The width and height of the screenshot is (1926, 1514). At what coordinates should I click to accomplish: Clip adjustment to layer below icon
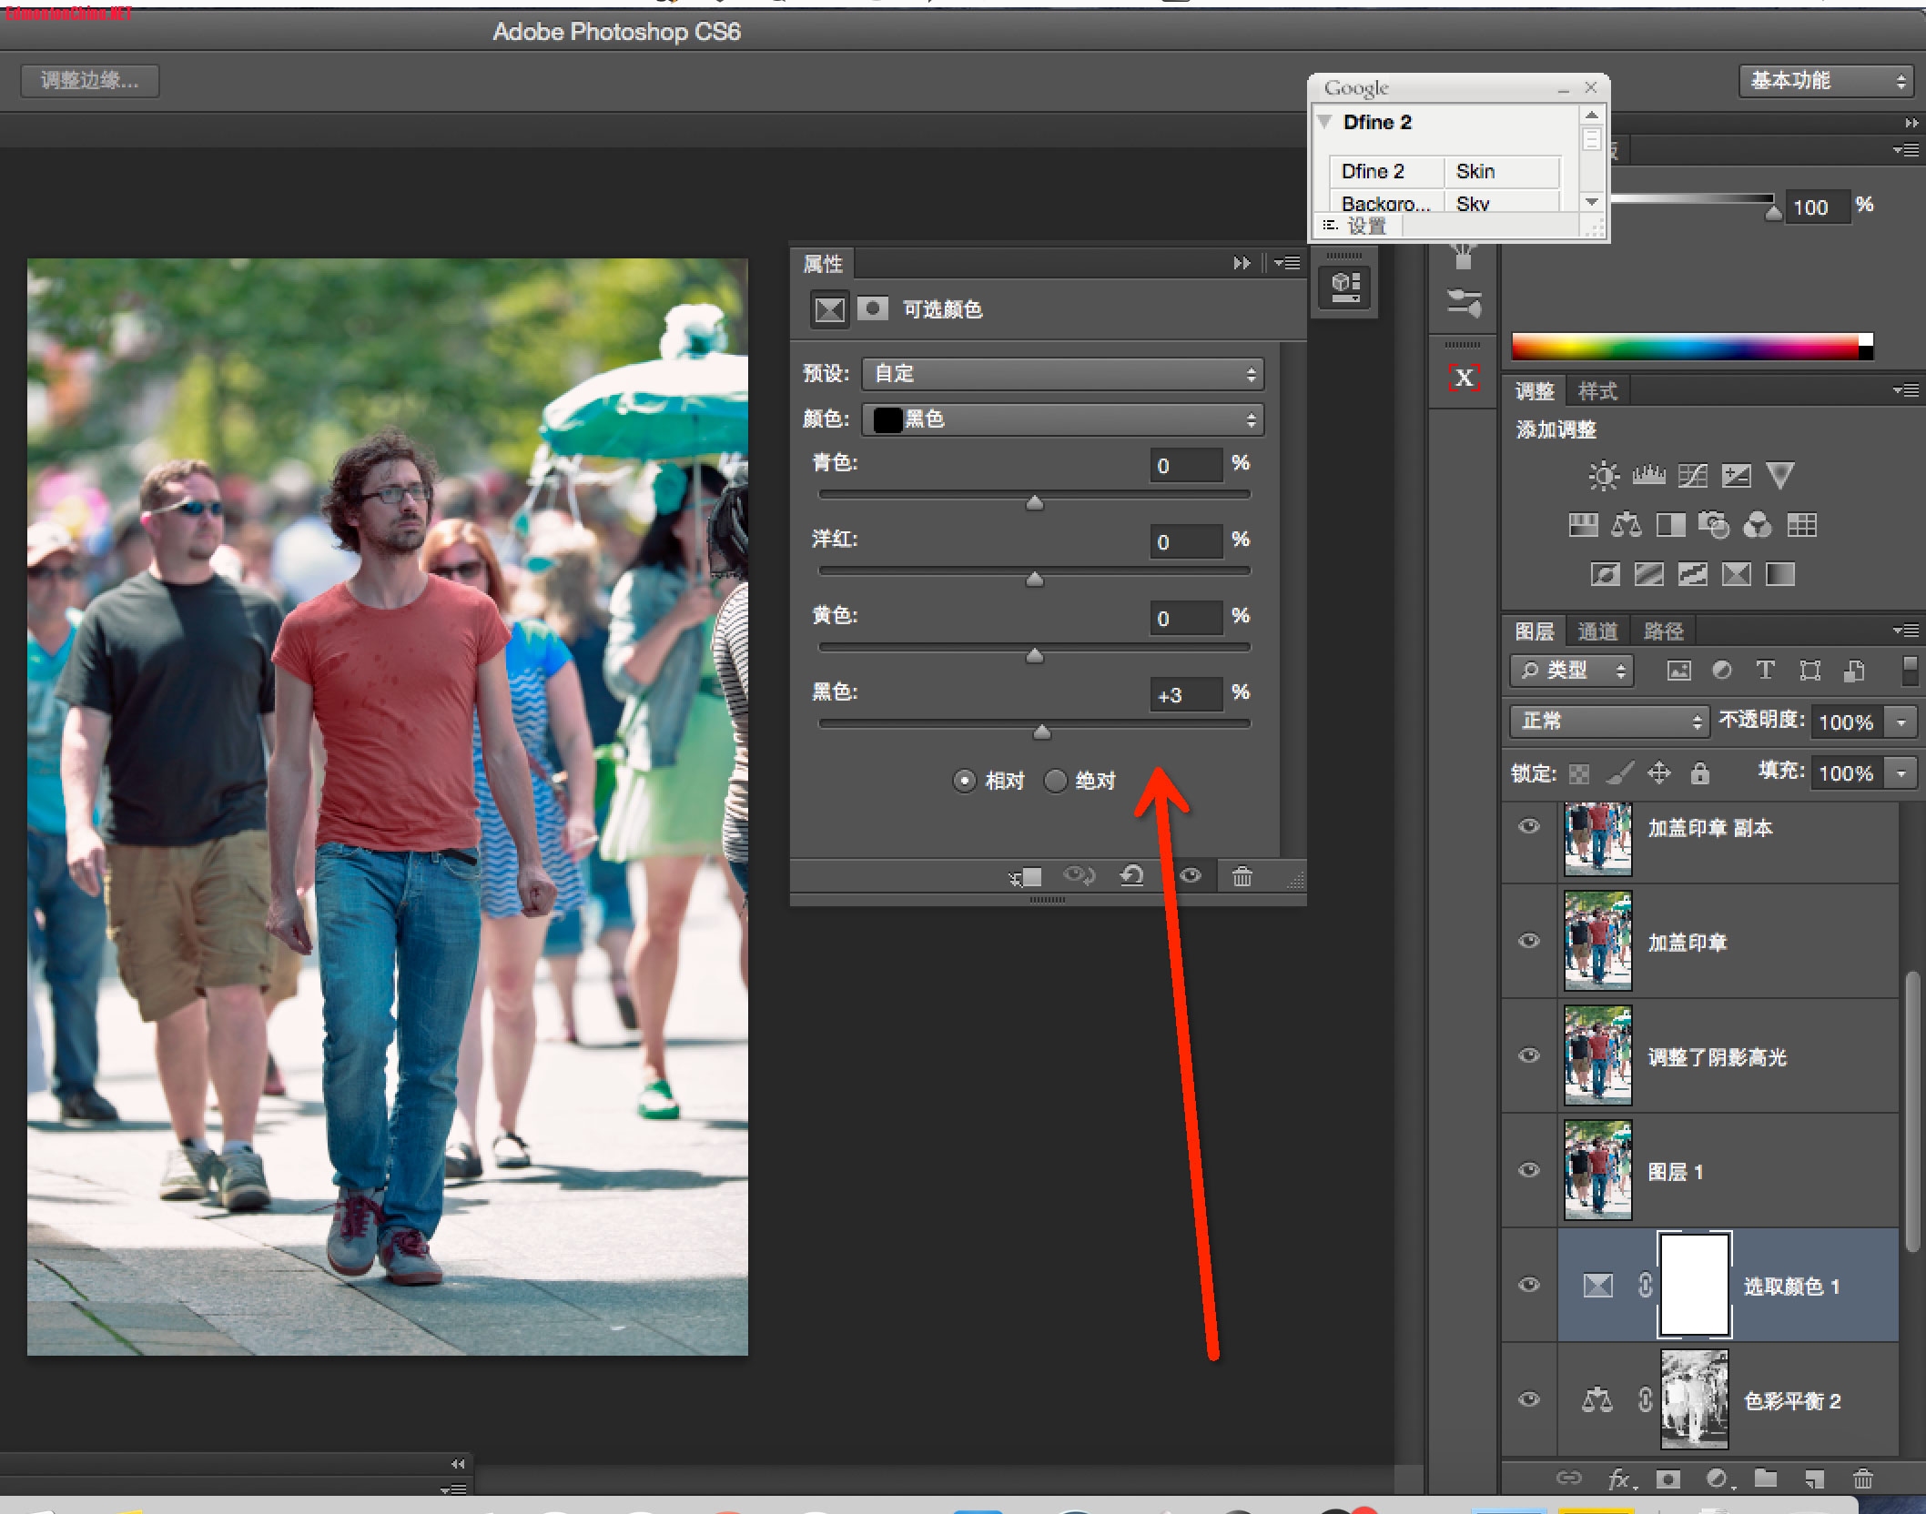coord(1025,877)
